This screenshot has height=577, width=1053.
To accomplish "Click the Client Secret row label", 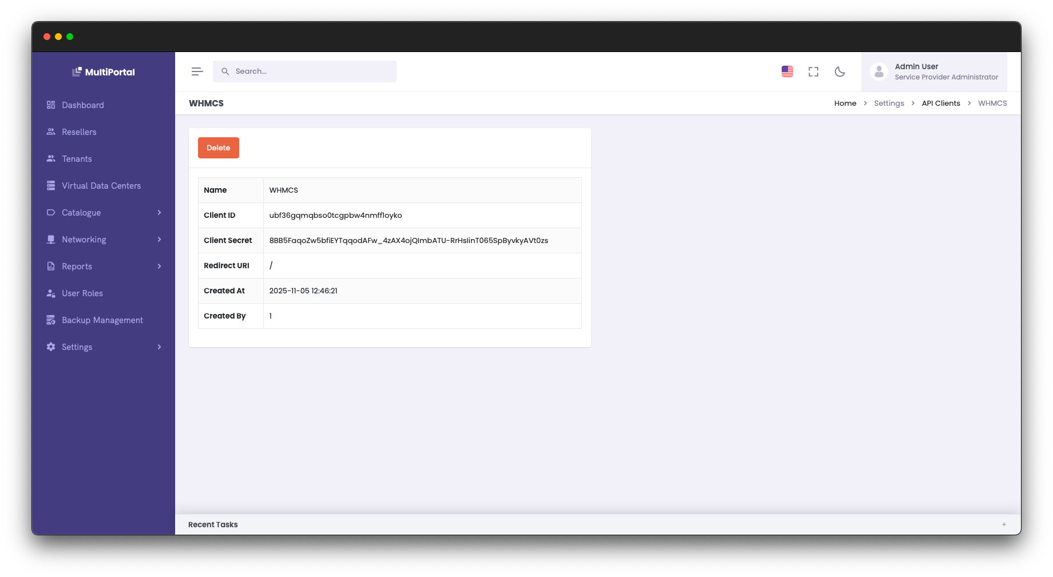I will (228, 240).
